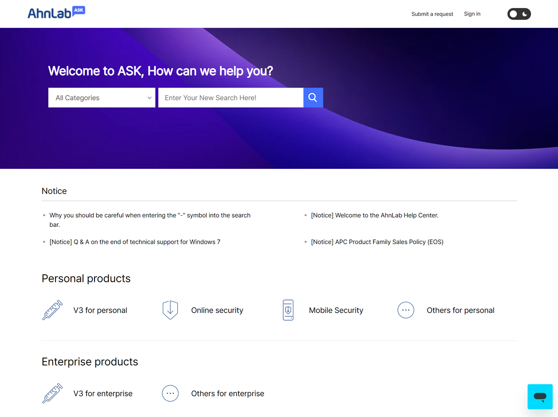The image size is (558, 417).
Task: Click the Personal products heading
Action: [86, 278]
